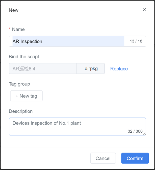Click the disabled script field 'AR巡检8.4'
155x170 pixels.
pyautogui.click(x=43, y=68)
